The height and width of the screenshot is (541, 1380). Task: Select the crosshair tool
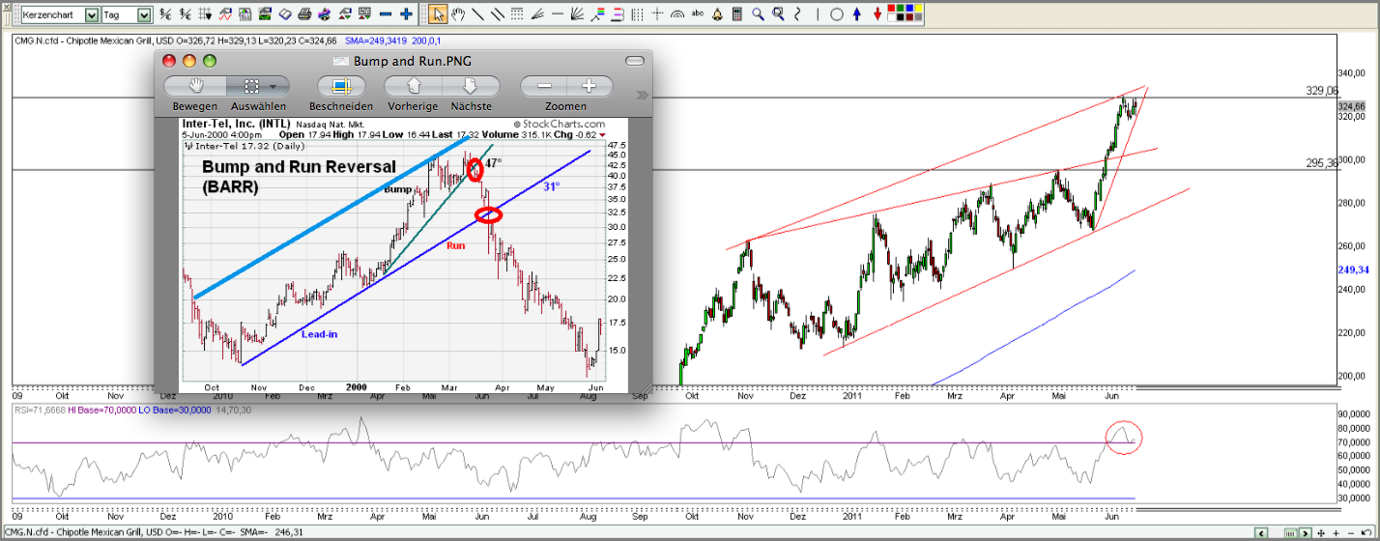pos(657,14)
